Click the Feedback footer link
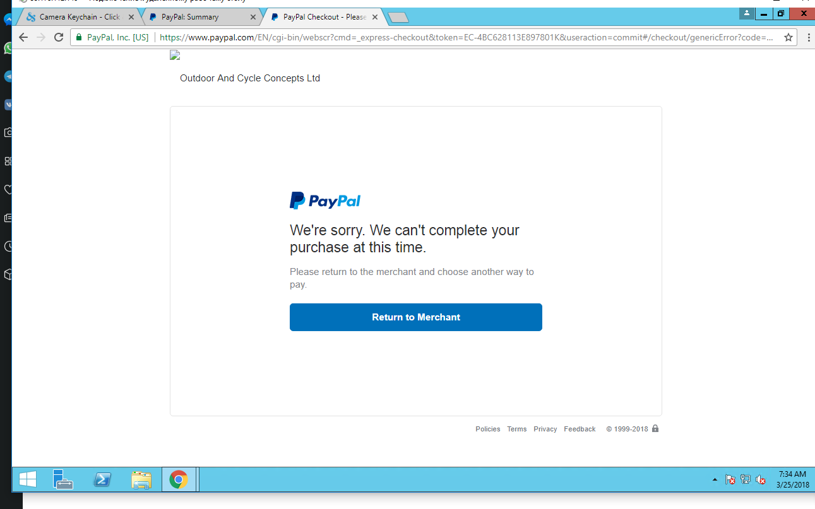Image resolution: width=815 pixels, height=509 pixels. (x=580, y=429)
